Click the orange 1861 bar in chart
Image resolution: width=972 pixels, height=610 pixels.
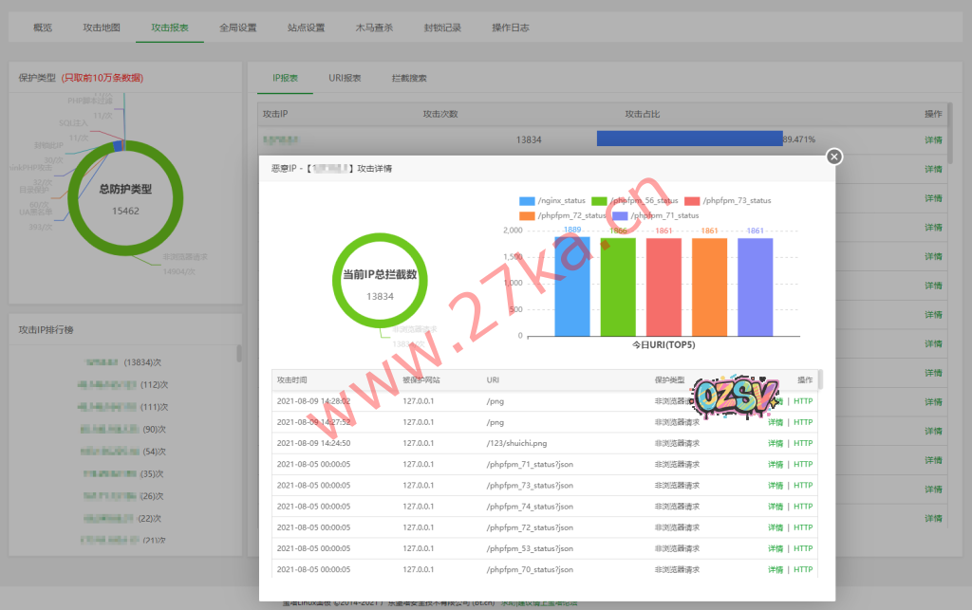pyautogui.click(x=710, y=287)
